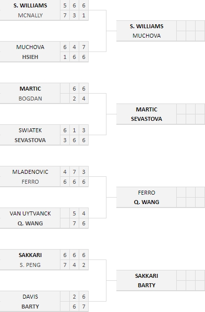Click empty first-set score cell for S. WILLIAMS vs MUCHOVA
The width and height of the screenshot is (205, 312).
[x=181, y=26]
